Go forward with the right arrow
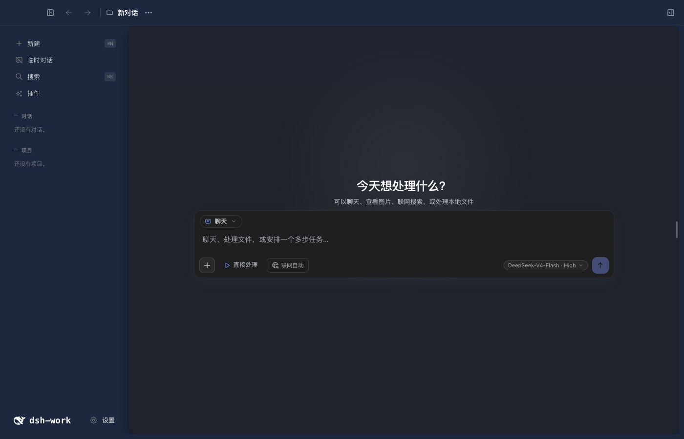Viewport: 684px width, 439px height. [x=87, y=13]
